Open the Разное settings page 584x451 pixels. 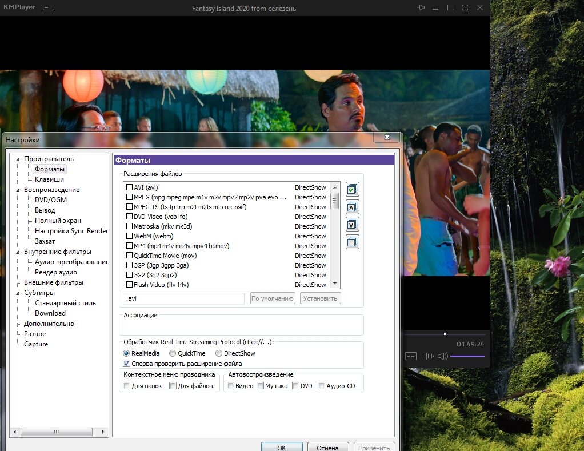[x=35, y=334]
